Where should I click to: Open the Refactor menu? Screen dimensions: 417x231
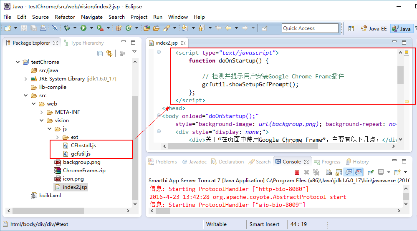[x=65, y=17]
